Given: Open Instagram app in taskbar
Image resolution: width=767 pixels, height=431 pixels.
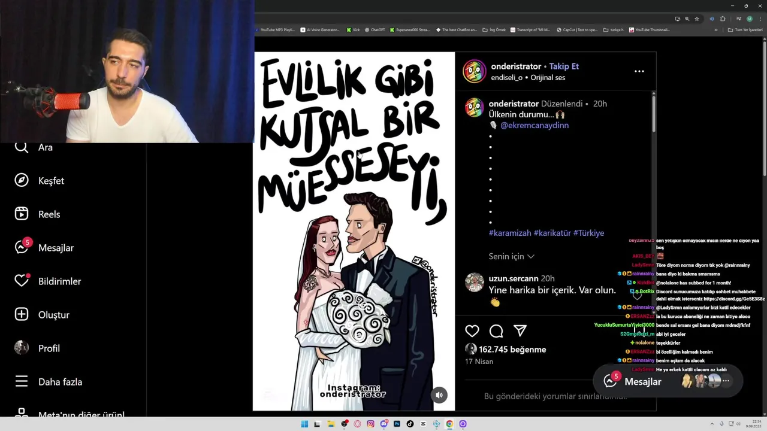Looking at the screenshot, I should point(370,424).
